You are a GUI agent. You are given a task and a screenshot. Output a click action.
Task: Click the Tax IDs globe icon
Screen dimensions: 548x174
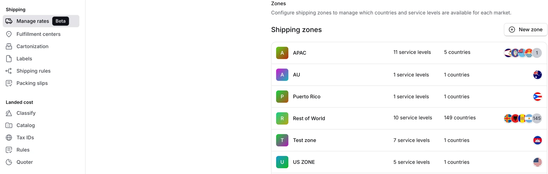[8, 137]
